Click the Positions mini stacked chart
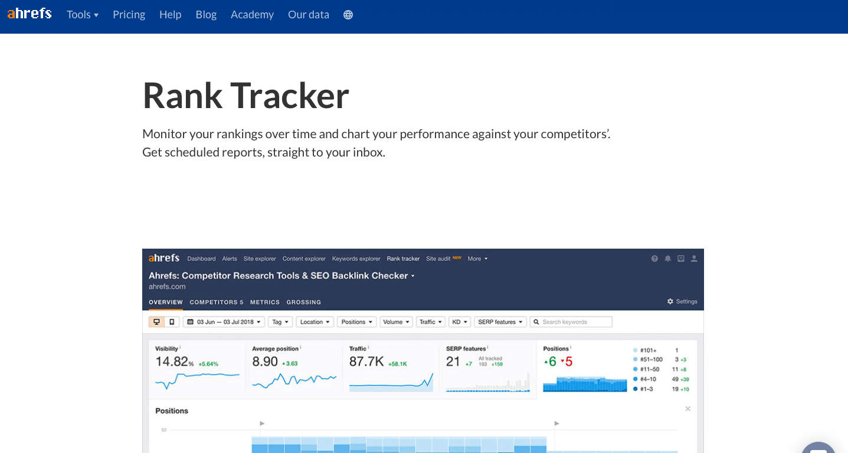 585,384
